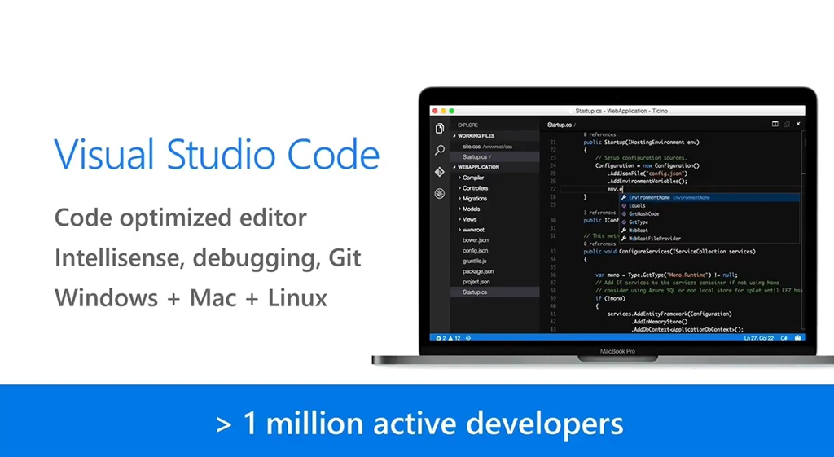Click the 3 references CodeLens link

(x=599, y=213)
